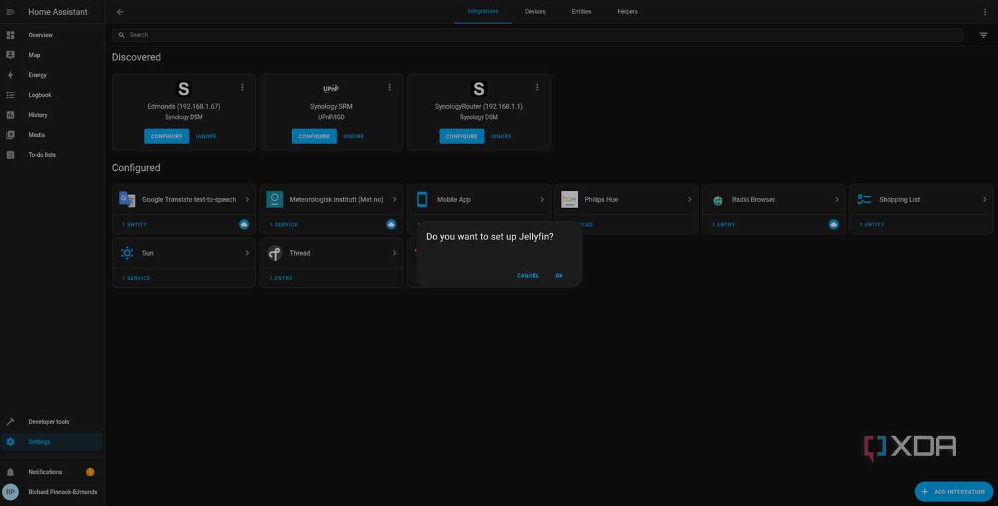
Task: Click the Thread integration icon
Action: click(x=275, y=253)
